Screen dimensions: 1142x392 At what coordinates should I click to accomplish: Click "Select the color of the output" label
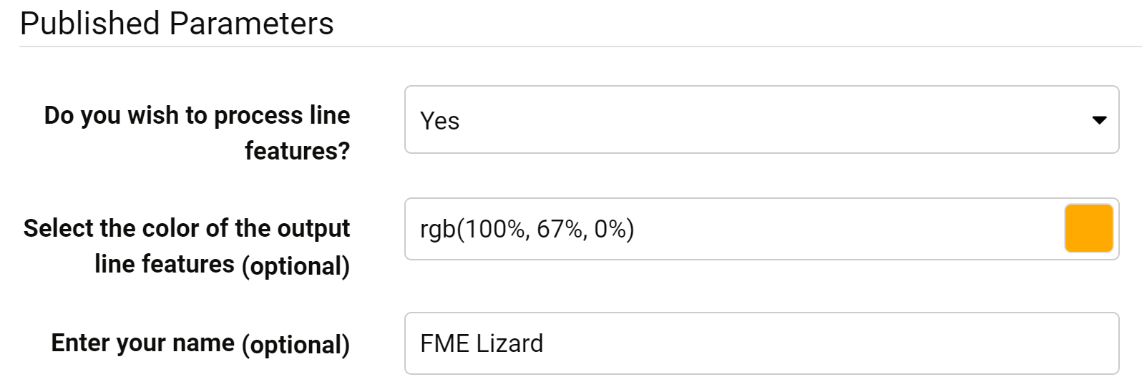point(186,228)
